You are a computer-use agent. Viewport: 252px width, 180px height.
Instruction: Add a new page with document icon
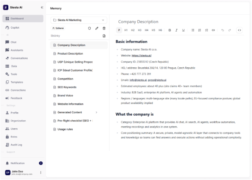104,36
